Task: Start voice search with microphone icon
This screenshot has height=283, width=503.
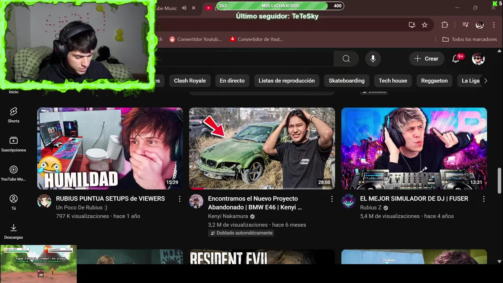Action: coord(373,59)
